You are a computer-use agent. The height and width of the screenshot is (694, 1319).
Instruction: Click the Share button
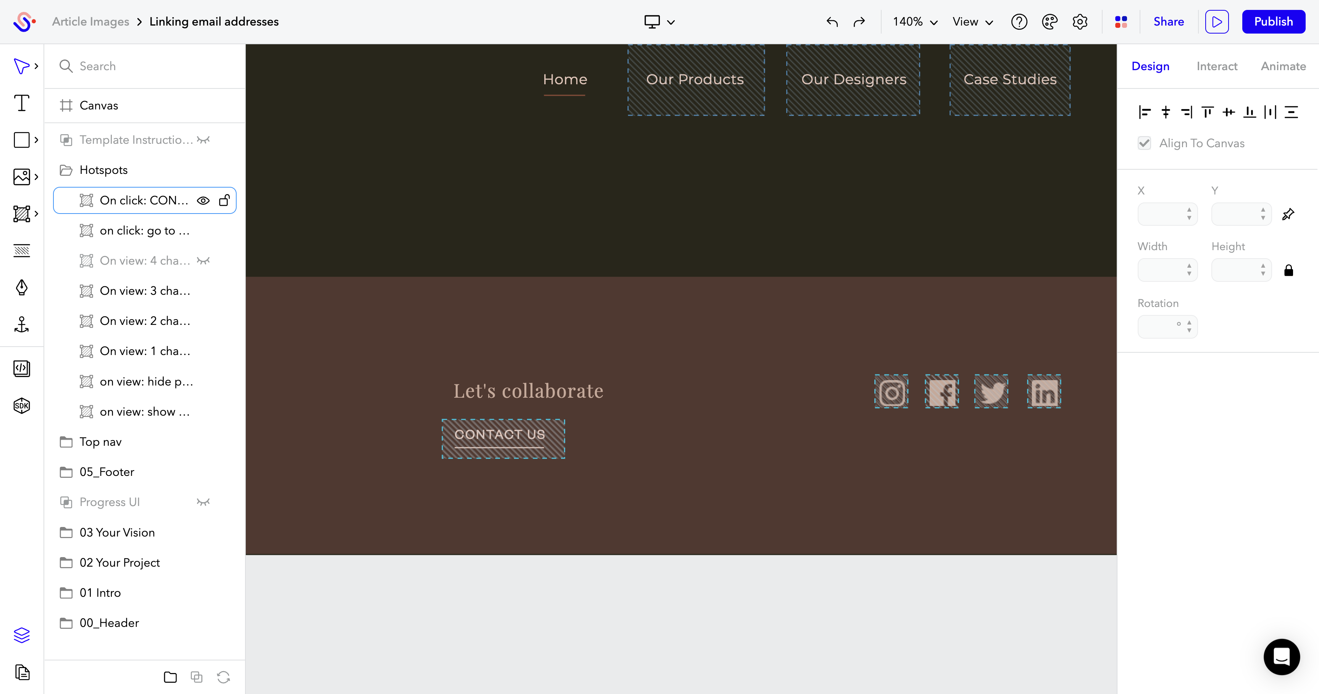point(1167,22)
